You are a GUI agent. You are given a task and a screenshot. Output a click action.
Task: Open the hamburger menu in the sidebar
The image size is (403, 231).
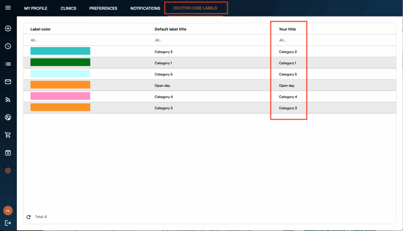pos(8,8)
